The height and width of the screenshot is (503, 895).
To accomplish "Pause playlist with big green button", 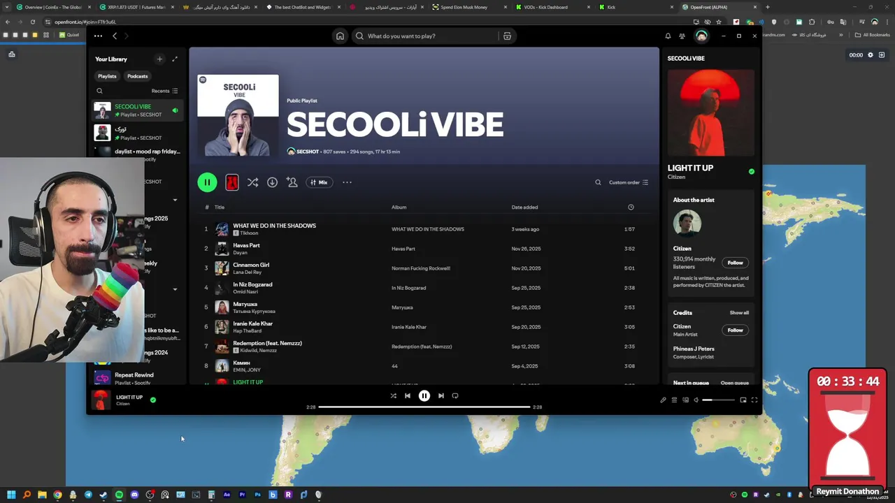I will [x=207, y=182].
